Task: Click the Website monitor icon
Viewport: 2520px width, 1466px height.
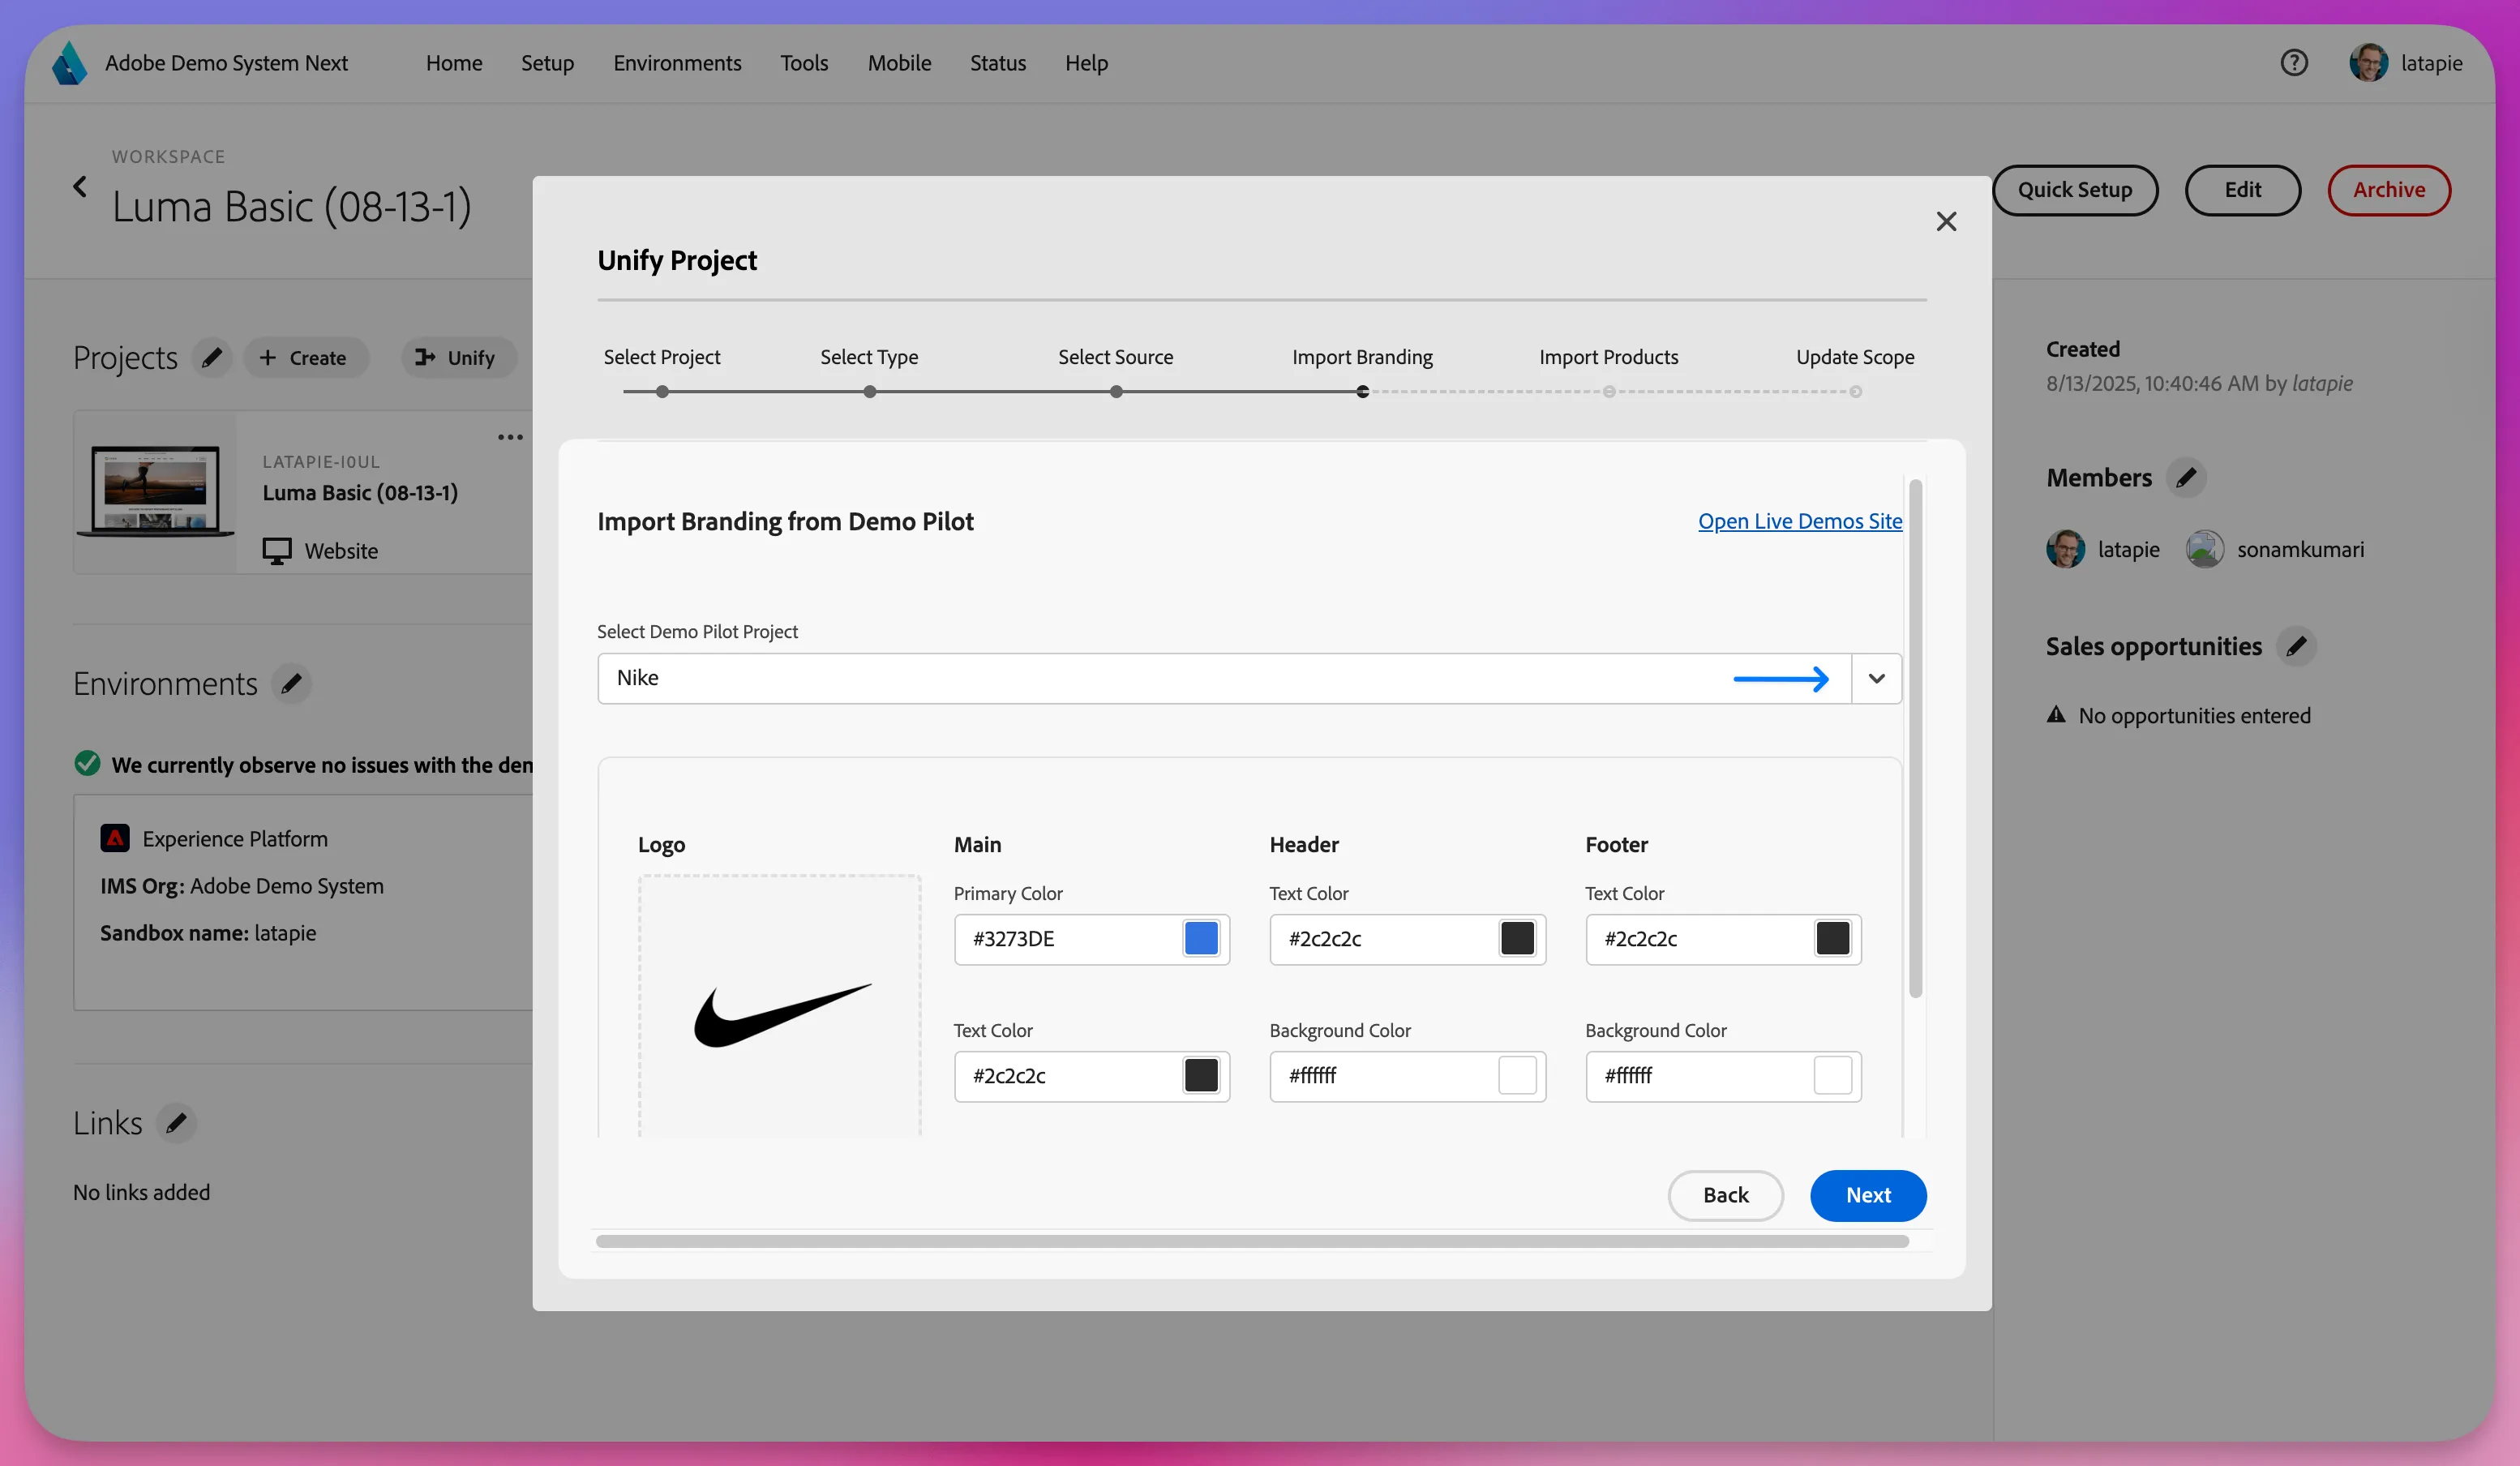Action: [277, 551]
